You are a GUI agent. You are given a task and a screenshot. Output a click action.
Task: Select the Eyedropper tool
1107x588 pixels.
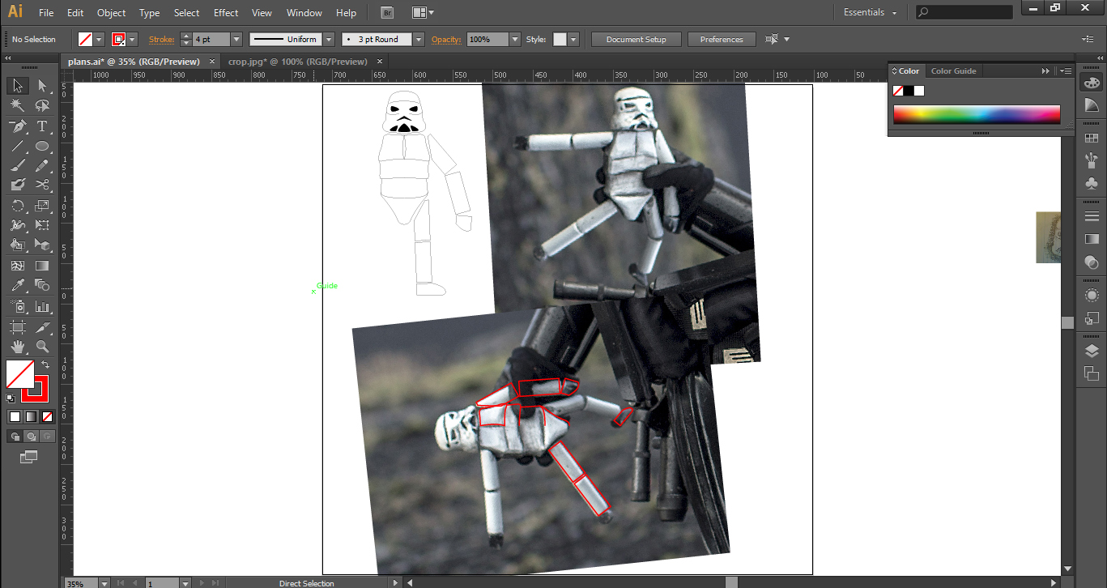pyautogui.click(x=17, y=285)
